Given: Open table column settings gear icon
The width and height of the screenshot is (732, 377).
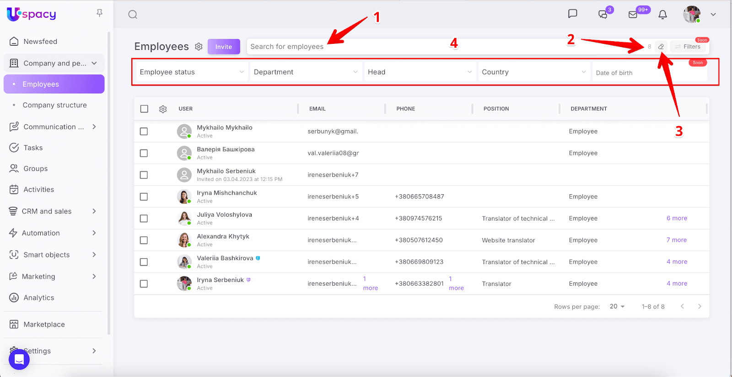Looking at the screenshot, I should tap(163, 109).
